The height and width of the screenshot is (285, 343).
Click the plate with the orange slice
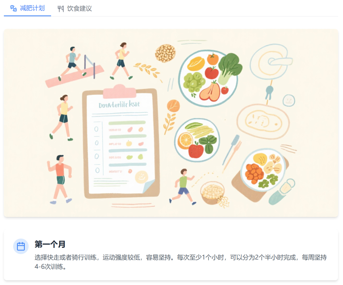tap(197, 140)
